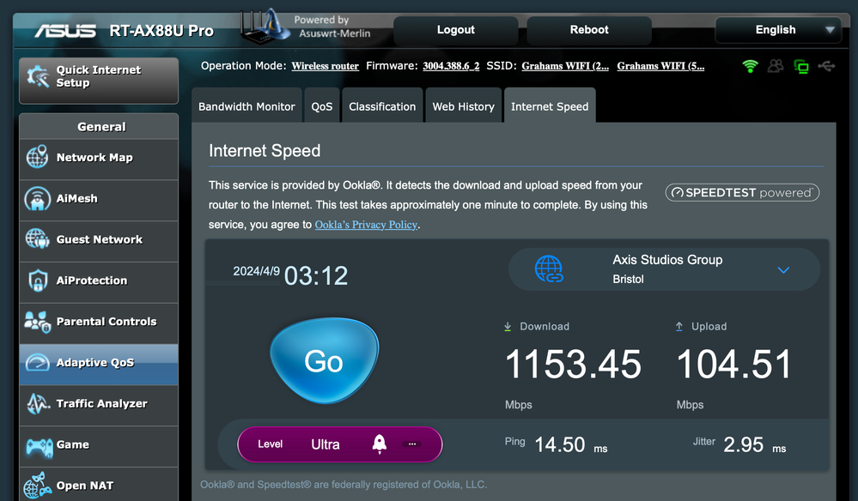Click the Guest Network icon
858x501 pixels.
coord(37,239)
